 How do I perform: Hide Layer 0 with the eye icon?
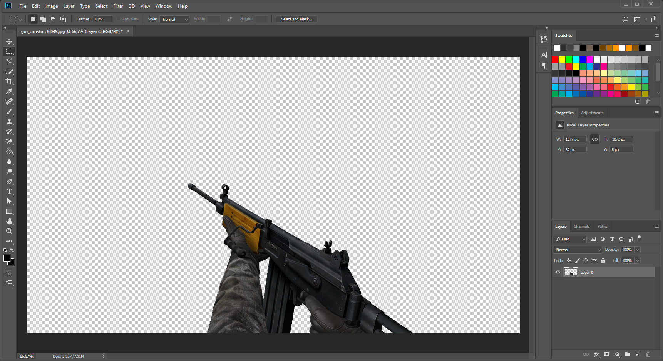point(558,272)
